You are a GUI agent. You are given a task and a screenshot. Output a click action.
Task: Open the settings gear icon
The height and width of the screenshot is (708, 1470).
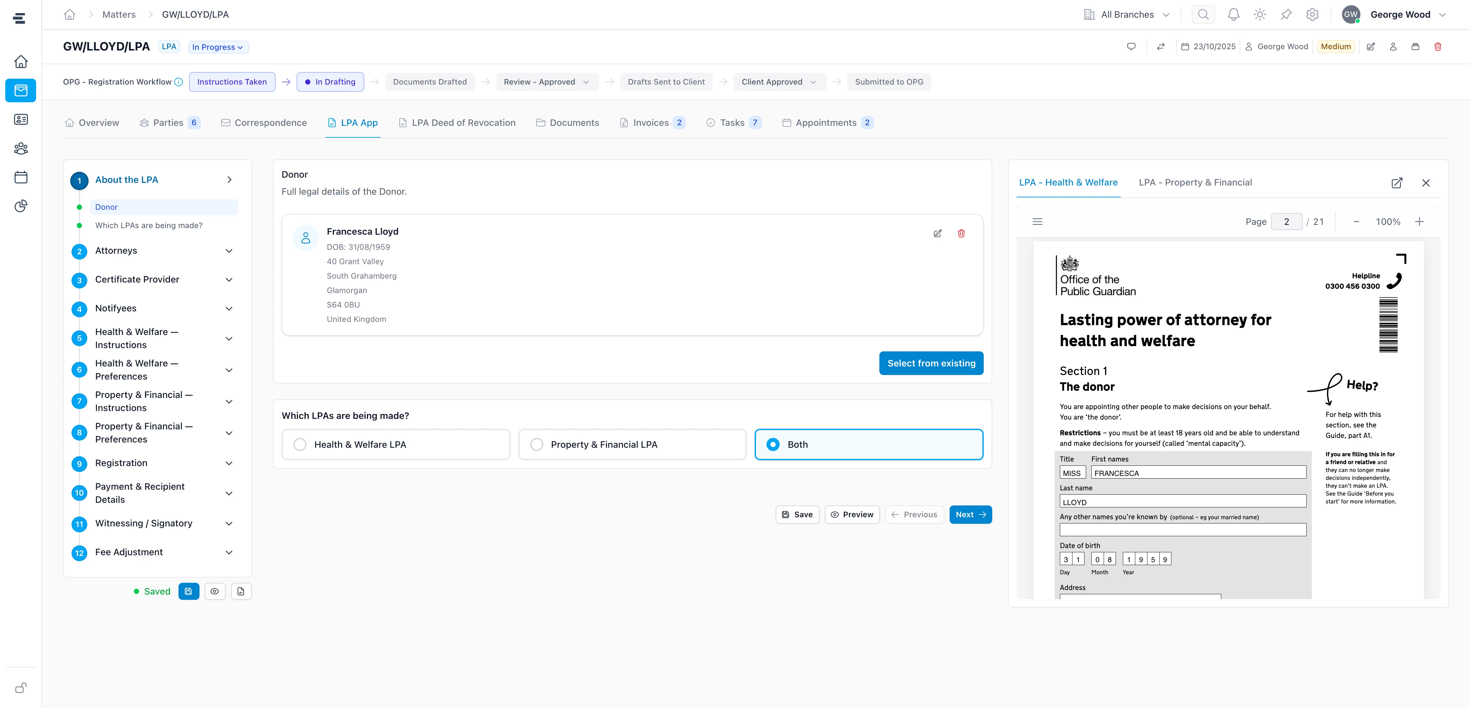[1312, 15]
